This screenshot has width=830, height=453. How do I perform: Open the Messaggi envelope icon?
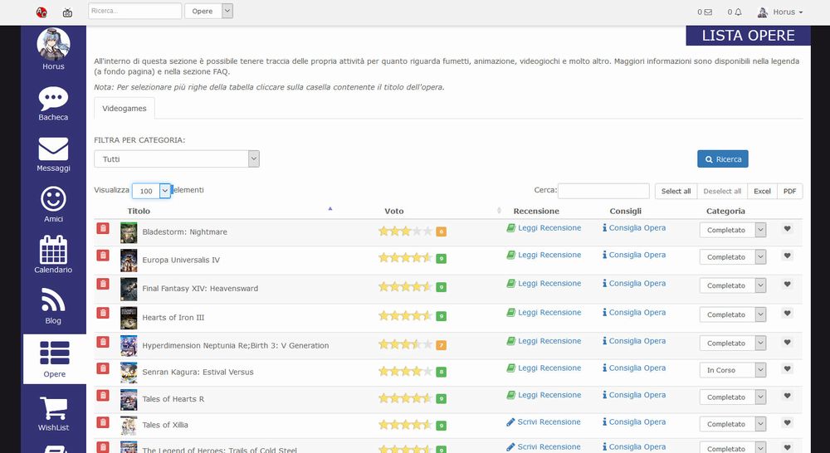(53, 154)
